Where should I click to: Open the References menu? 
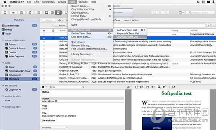[48, 2]
